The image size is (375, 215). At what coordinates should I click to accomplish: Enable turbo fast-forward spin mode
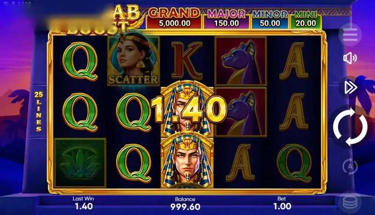pos(351,87)
